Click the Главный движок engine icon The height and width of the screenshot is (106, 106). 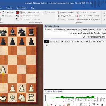(59, 12)
